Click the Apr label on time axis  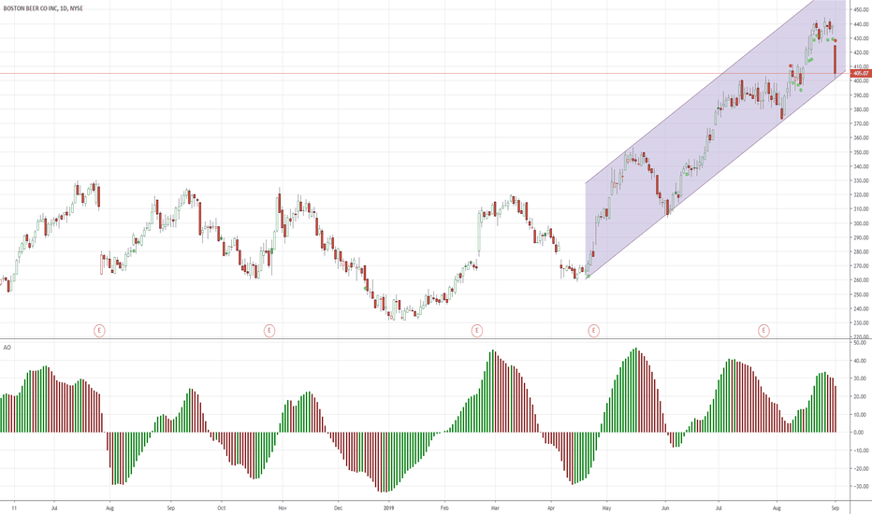tap(551, 507)
